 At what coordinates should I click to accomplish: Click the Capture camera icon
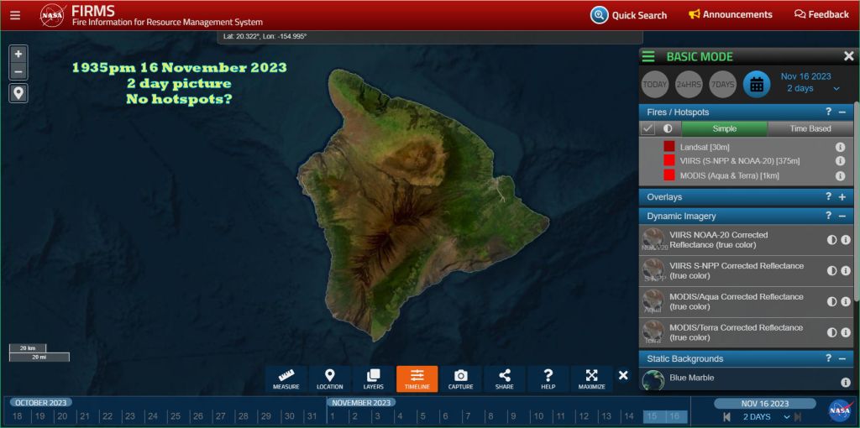coord(460,378)
